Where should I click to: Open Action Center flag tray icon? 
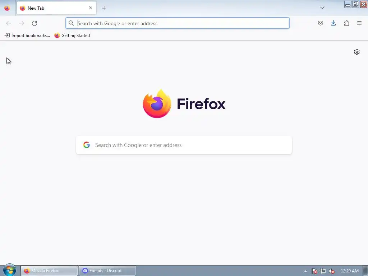point(314,271)
